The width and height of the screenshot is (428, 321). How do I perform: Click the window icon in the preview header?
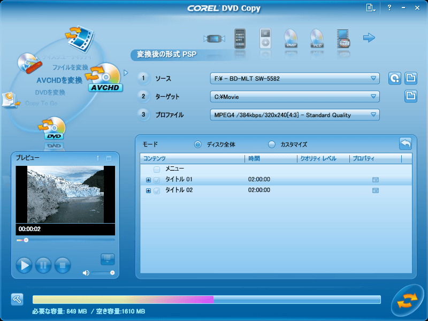(x=109, y=158)
